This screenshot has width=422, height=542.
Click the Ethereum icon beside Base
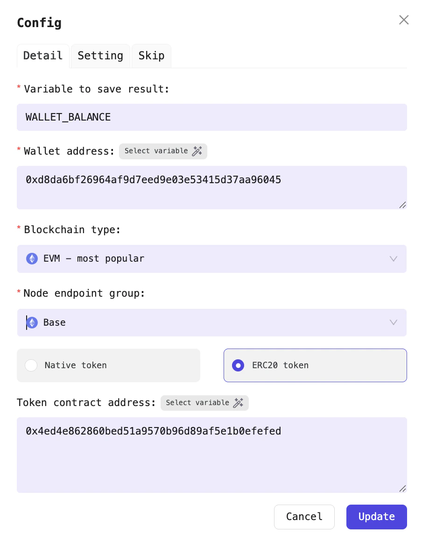coord(32,322)
